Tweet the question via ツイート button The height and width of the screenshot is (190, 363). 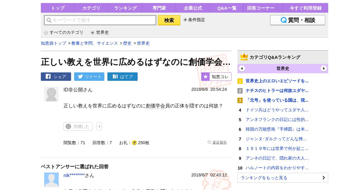[89, 77]
